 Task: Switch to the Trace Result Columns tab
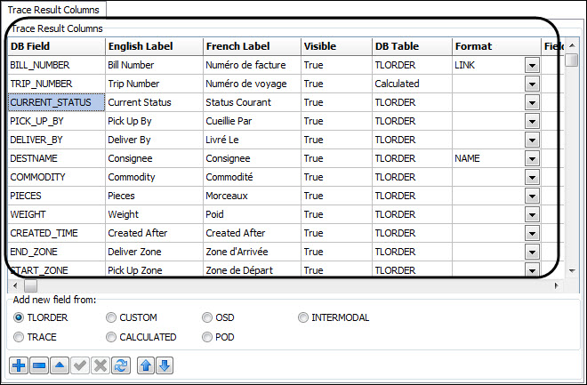[x=53, y=9]
